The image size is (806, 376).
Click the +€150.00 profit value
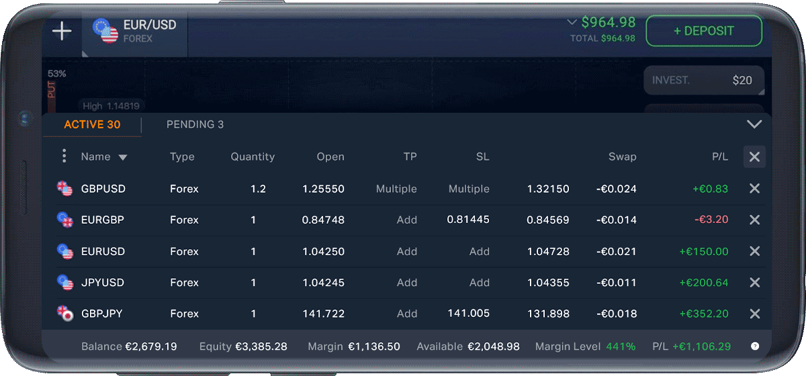click(704, 251)
